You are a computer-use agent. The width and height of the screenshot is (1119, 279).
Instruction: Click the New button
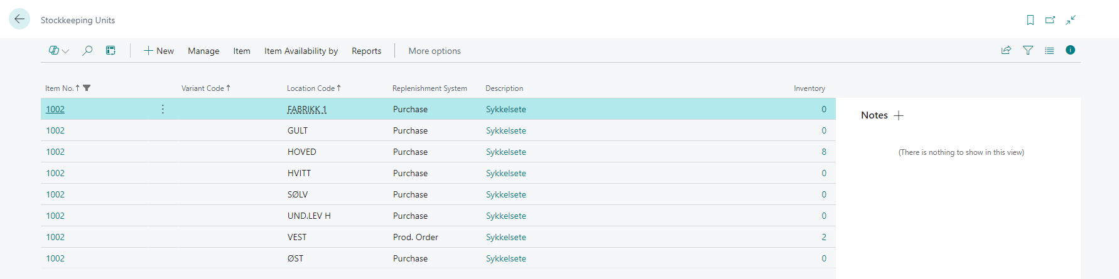click(159, 51)
